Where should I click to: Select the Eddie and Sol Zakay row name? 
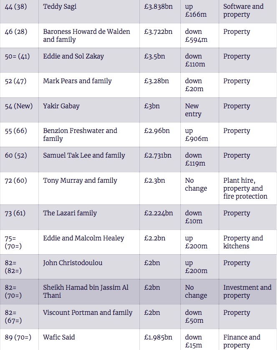(73, 56)
